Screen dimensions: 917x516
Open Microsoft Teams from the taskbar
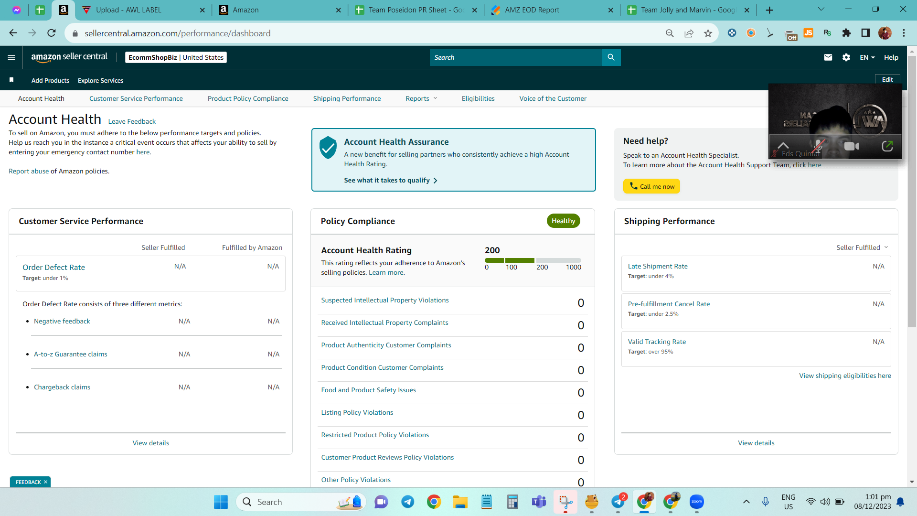point(539,502)
